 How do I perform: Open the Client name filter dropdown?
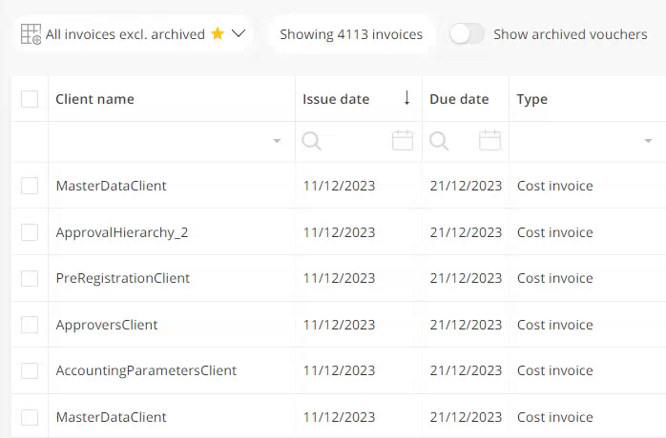277,141
